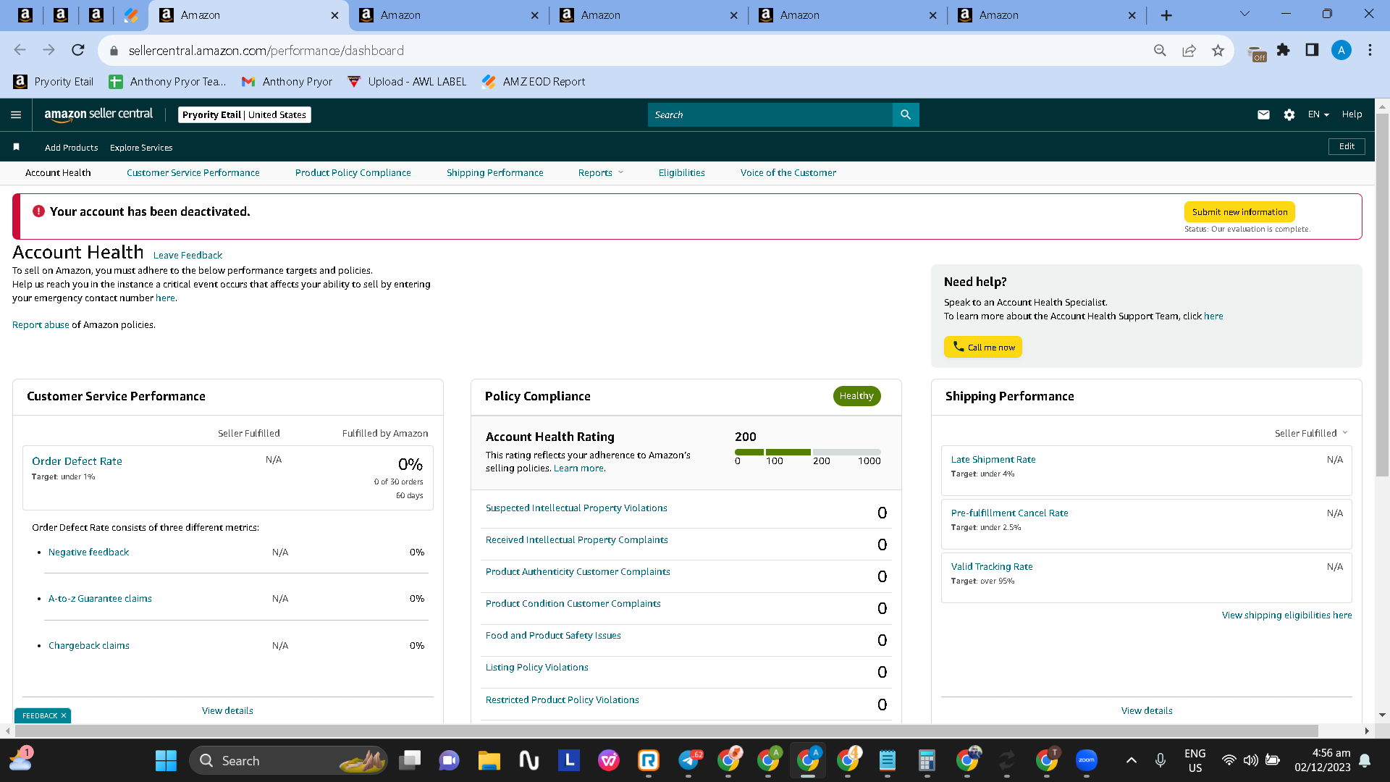Close the FEEDBACK tag
Viewport: 1390px width, 782px height.
(64, 715)
